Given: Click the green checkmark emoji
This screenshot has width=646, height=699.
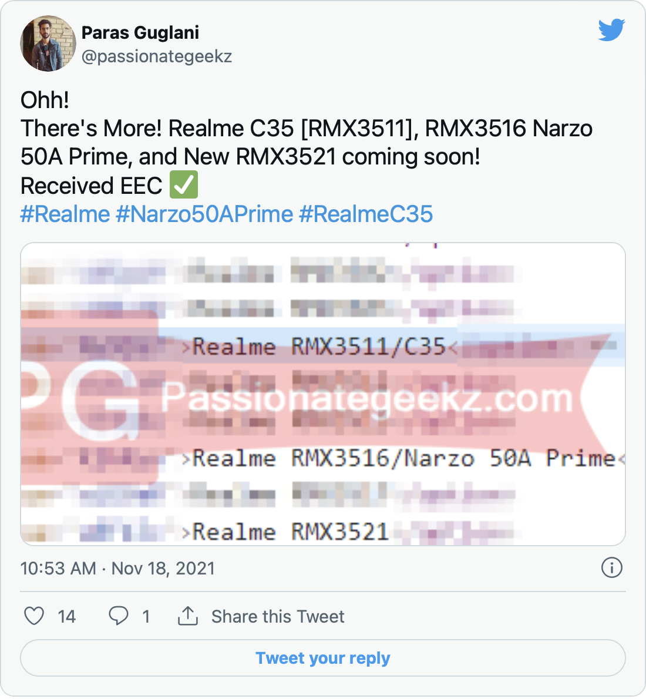Looking at the screenshot, I should (x=184, y=185).
